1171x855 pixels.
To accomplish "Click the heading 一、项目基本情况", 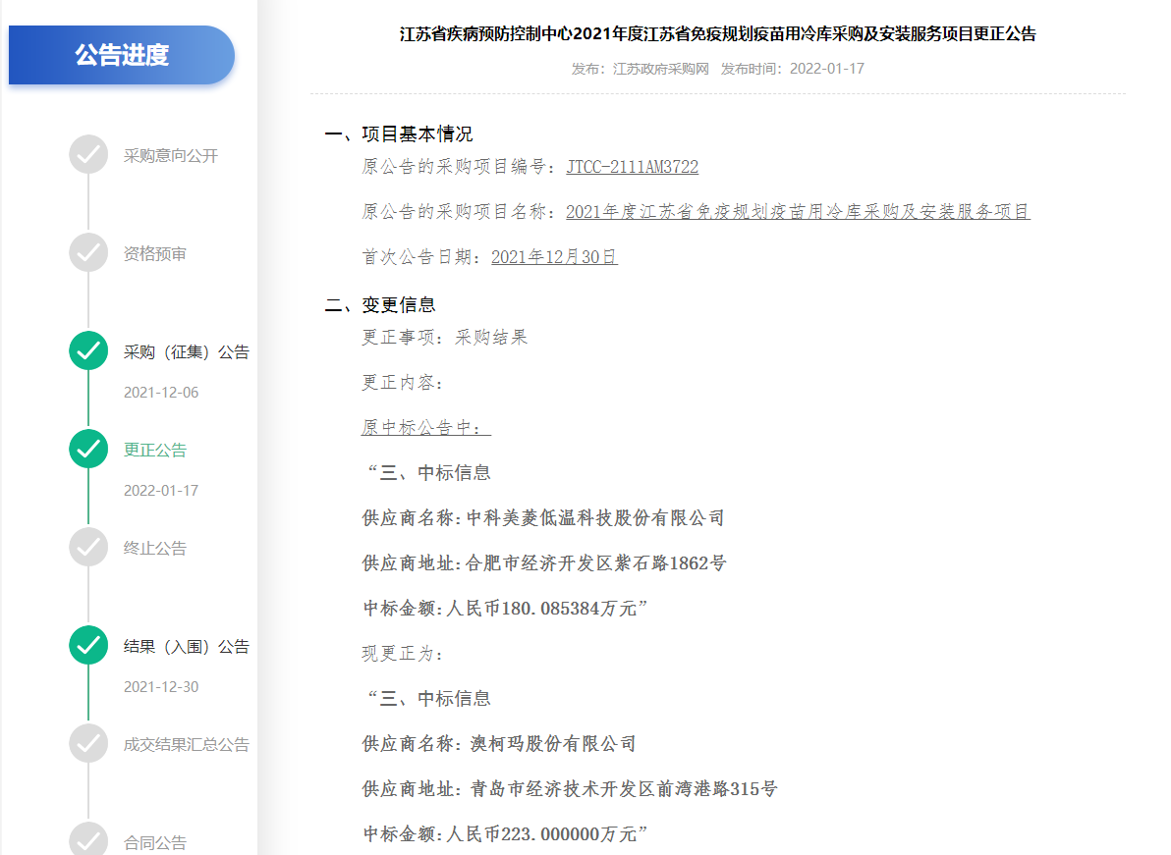I will coord(399,134).
